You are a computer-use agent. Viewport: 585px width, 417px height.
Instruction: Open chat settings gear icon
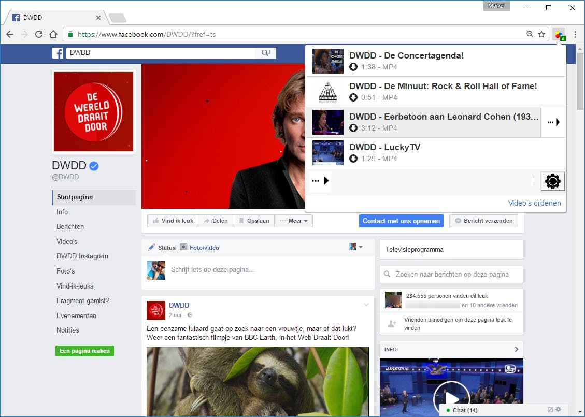tap(559, 410)
